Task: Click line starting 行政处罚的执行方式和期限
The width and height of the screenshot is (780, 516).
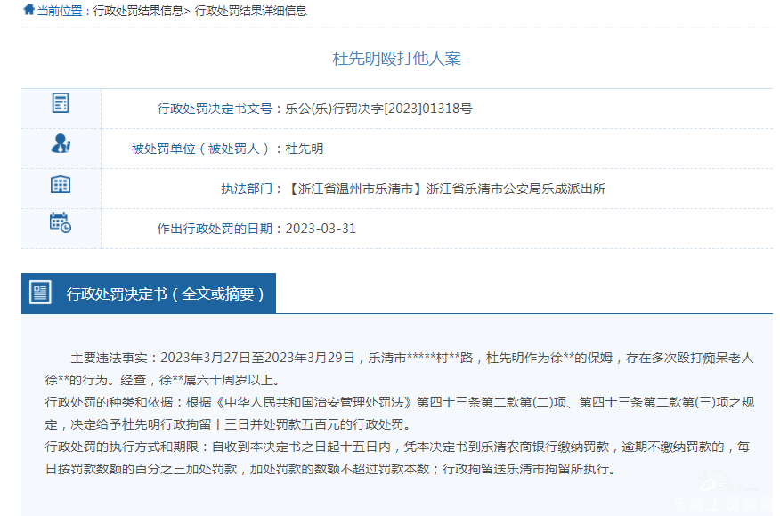Action: click(397, 447)
